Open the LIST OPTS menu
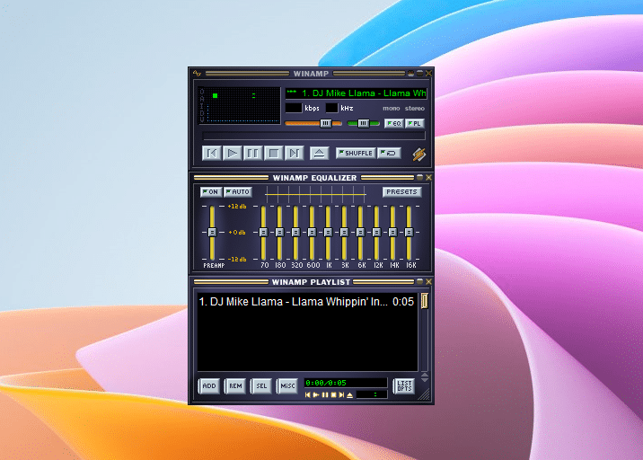 pyautogui.click(x=404, y=385)
